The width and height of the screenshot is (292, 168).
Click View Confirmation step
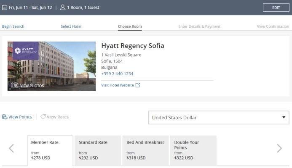pyautogui.click(x=273, y=26)
